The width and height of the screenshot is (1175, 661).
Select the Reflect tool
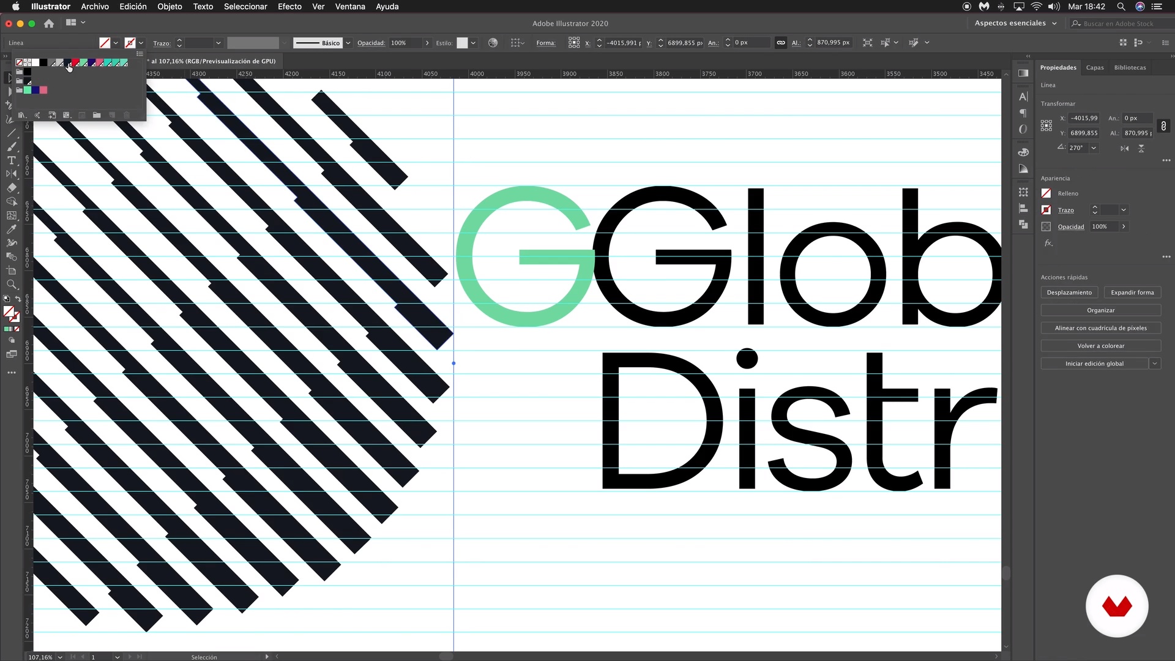point(11,174)
